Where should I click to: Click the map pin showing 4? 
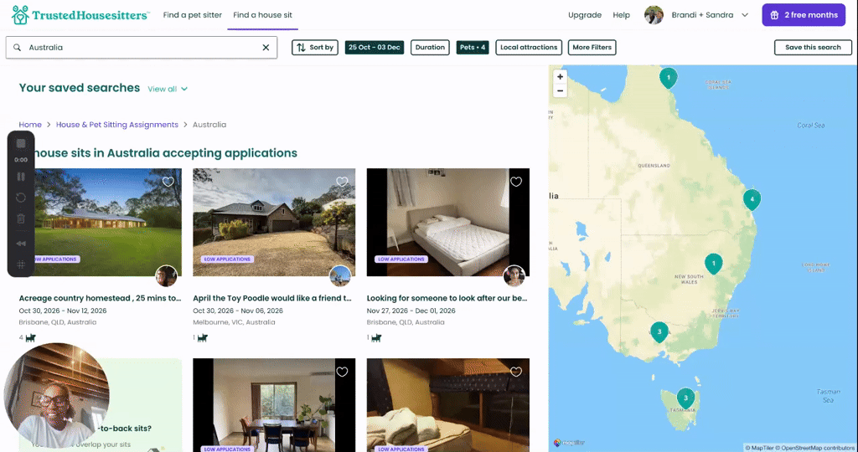(x=752, y=199)
